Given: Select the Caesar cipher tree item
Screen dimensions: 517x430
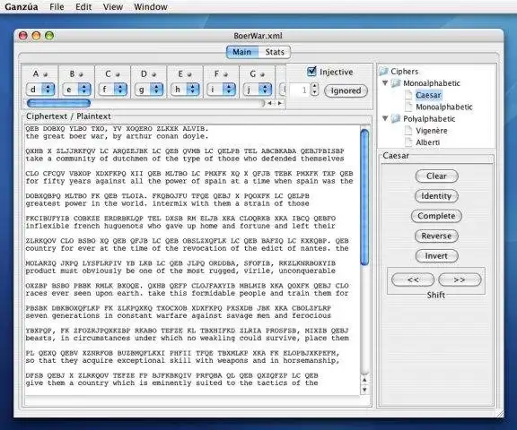Looking at the screenshot, I should coord(428,95).
